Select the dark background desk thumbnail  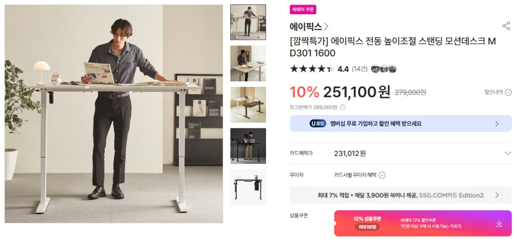[x=248, y=146]
